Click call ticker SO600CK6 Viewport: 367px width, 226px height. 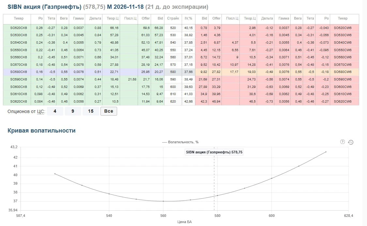coord(19,87)
